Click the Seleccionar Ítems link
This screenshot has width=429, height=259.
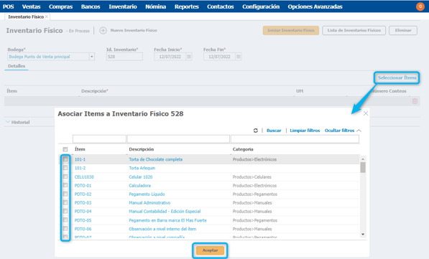[397, 78]
